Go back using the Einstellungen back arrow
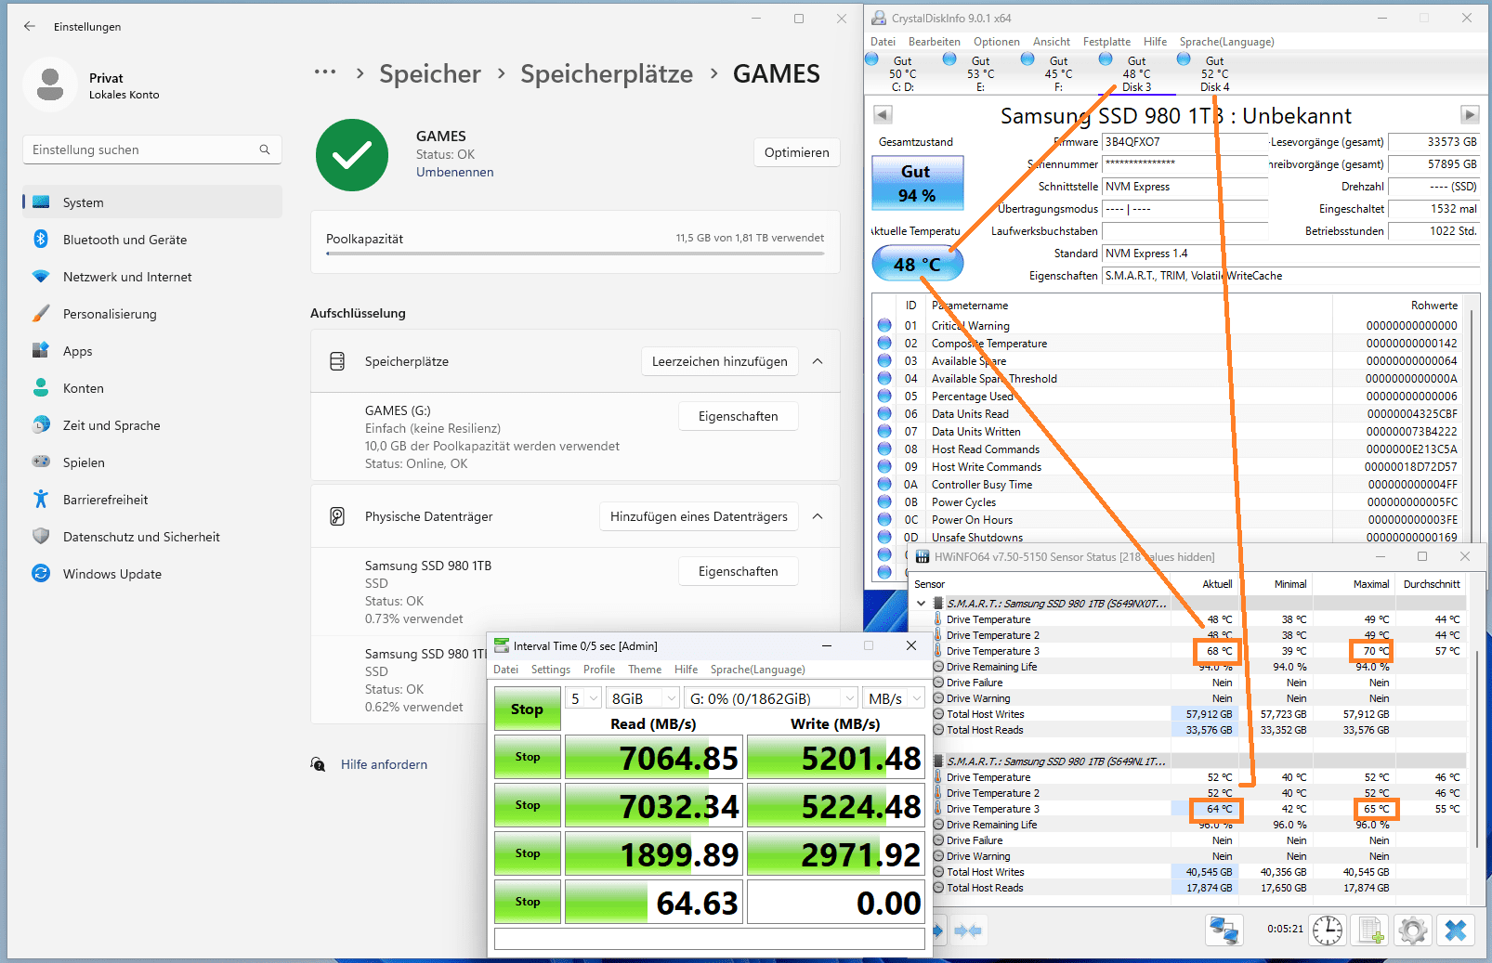Screen dimensions: 1492x963 (30, 26)
